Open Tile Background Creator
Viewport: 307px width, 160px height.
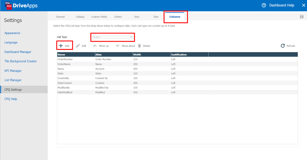[x=20, y=61]
